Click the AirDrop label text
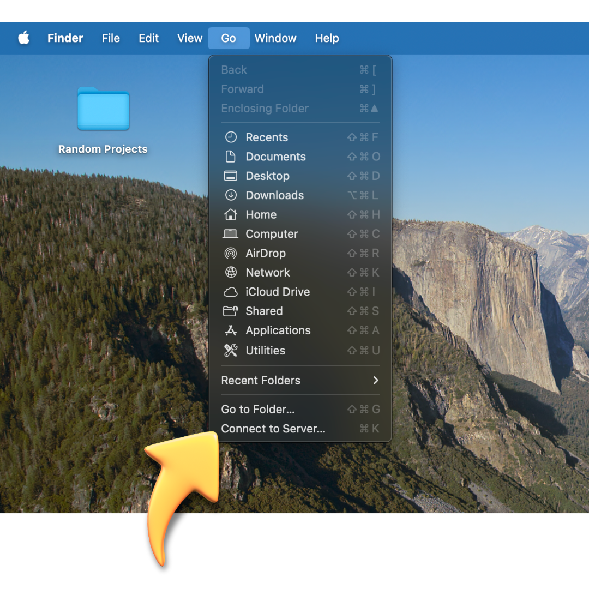This screenshot has height=589, width=589. (266, 253)
